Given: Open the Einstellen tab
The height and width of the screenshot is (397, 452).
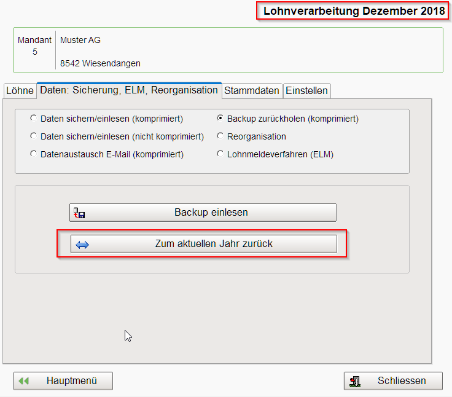Looking at the screenshot, I should tap(306, 91).
